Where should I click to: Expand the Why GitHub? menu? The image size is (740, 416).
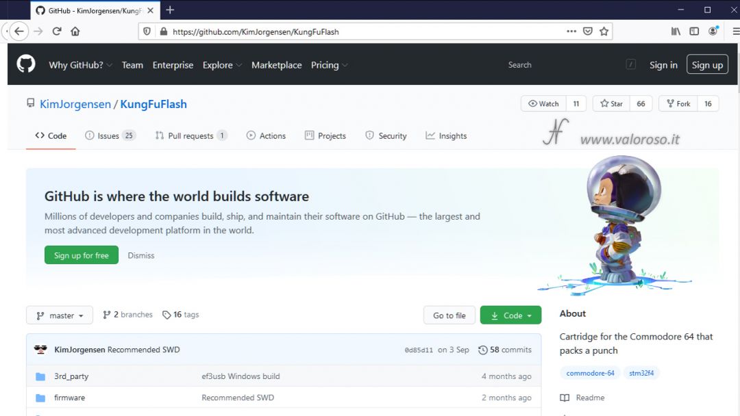click(x=80, y=65)
